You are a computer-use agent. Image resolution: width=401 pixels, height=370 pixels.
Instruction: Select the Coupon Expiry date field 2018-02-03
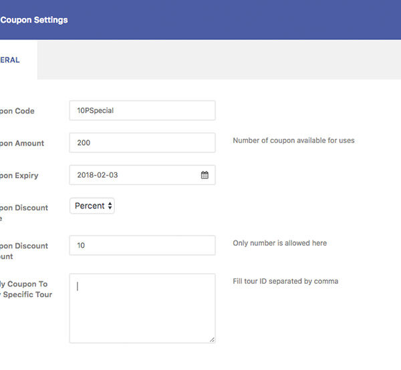134,175
